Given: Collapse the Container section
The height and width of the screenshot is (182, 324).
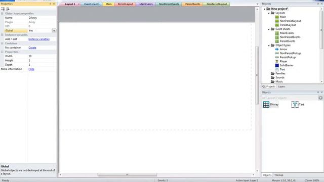Looking at the screenshot, I should coord(2,43).
